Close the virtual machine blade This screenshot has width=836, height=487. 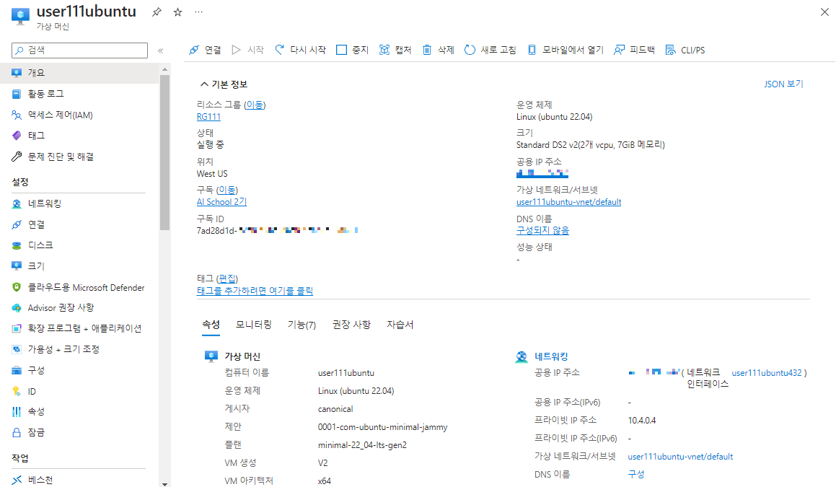(x=824, y=12)
